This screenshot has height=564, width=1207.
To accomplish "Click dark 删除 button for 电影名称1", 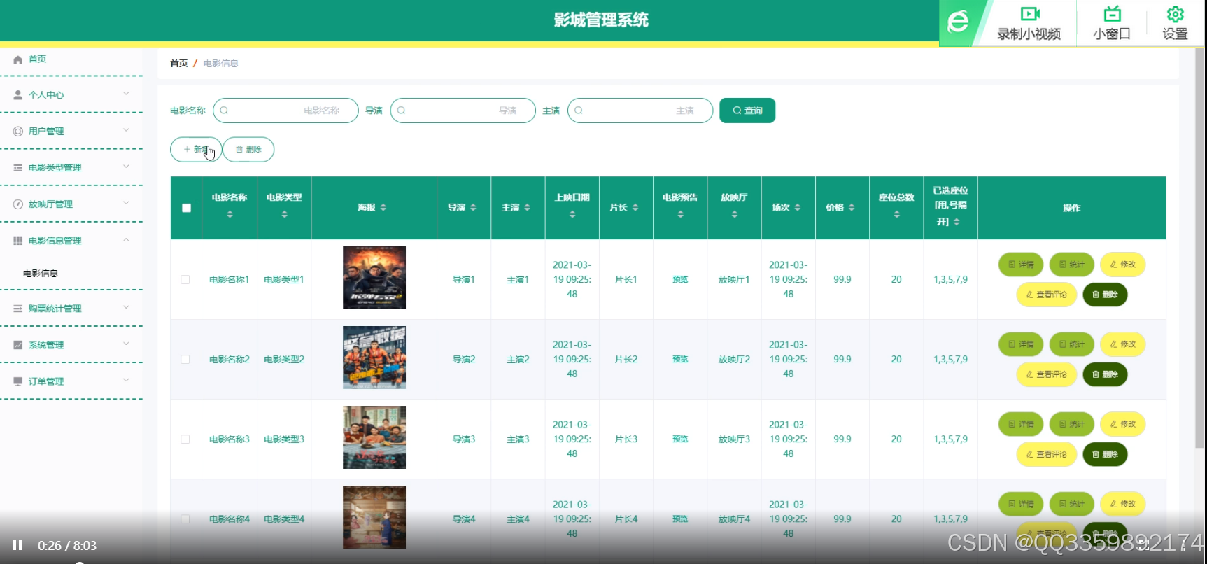I will pyautogui.click(x=1105, y=295).
